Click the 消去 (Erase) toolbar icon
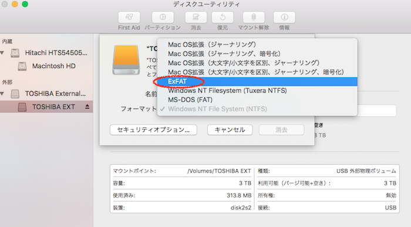Screen dimensions: 411x227 pos(196,17)
